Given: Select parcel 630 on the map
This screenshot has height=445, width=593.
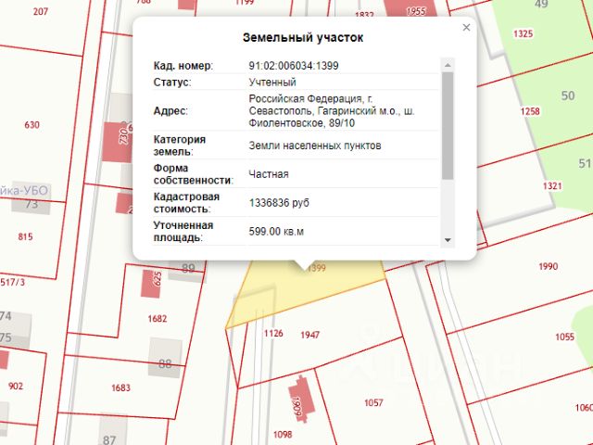Looking at the screenshot, I should (x=32, y=125).
